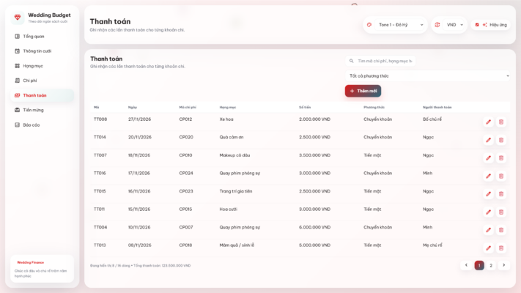521x293 pixels.
Task: Select page 1 in pagination
Action: (x=479, y=265)
